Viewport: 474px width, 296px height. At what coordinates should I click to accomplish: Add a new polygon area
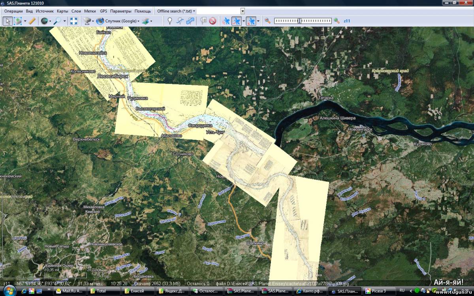pos(190,21)
